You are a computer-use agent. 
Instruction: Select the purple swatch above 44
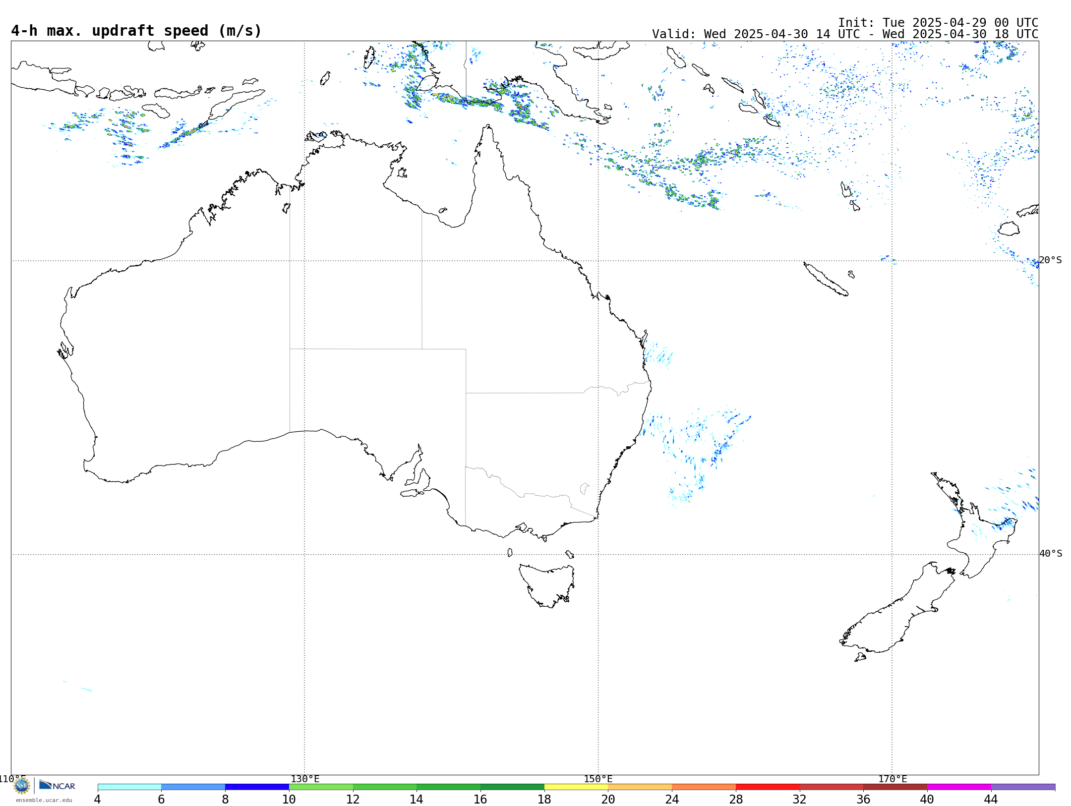click(x=1023, y=787)
